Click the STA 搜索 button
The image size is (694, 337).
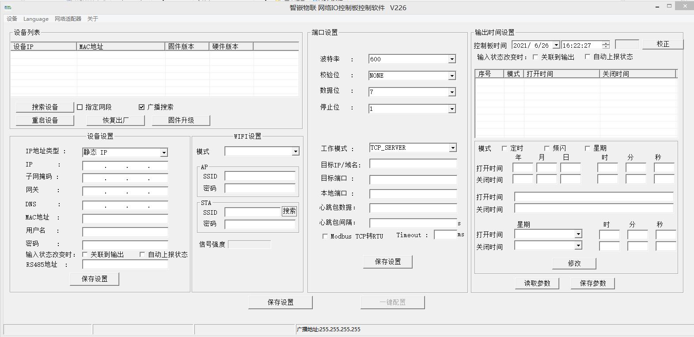[289, 211]
